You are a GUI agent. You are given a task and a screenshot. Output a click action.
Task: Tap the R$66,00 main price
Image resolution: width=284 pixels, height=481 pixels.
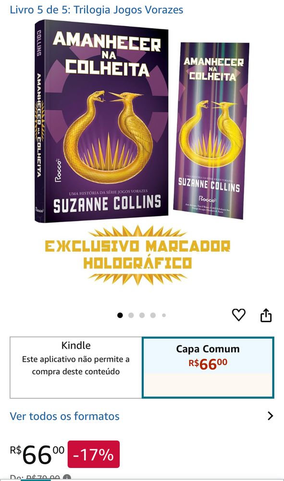coord(37,455)
